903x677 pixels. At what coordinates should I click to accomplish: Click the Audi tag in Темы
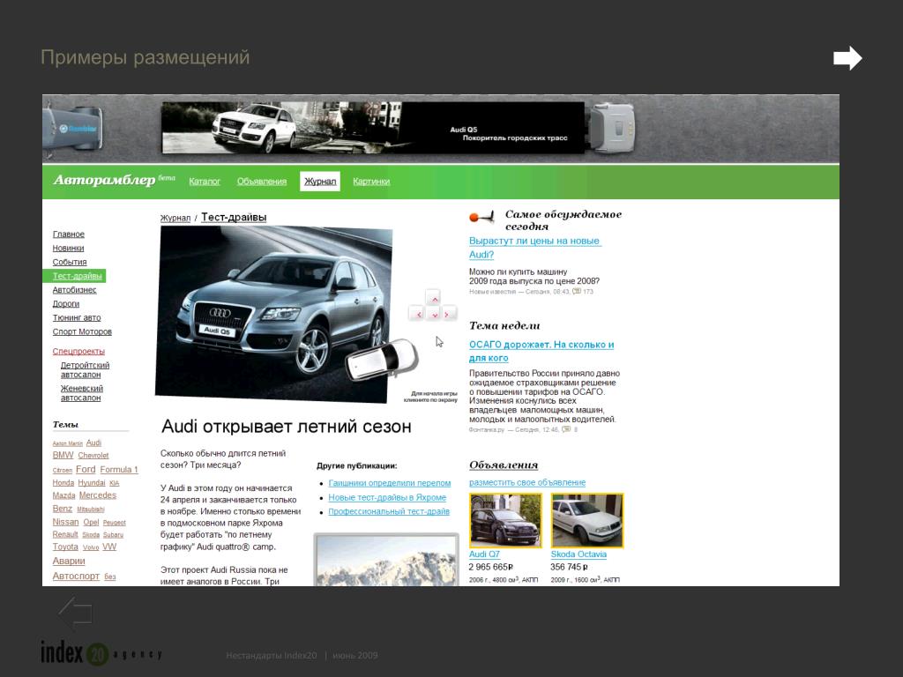pos(93,443)
